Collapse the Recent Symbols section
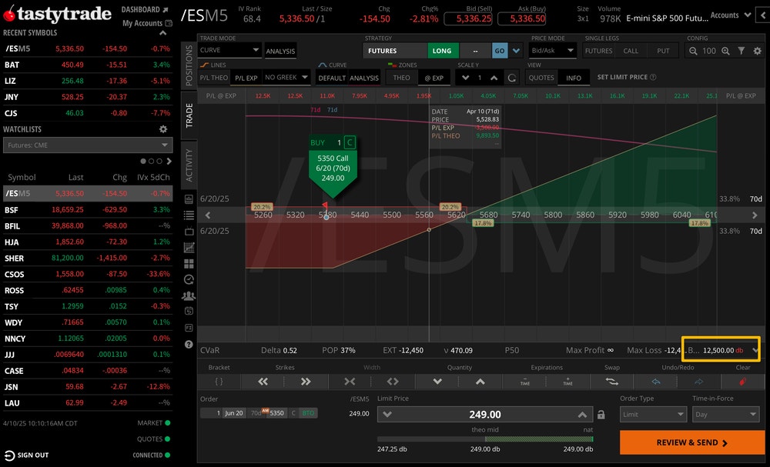Viewport: 770px width, 467px height. pos(163,33)
